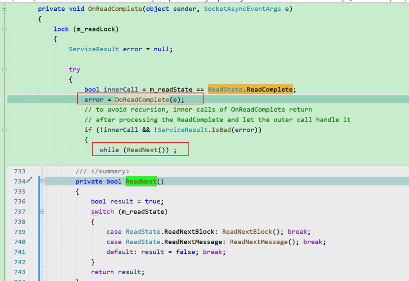Click the try keyword

tap(74, 69)
